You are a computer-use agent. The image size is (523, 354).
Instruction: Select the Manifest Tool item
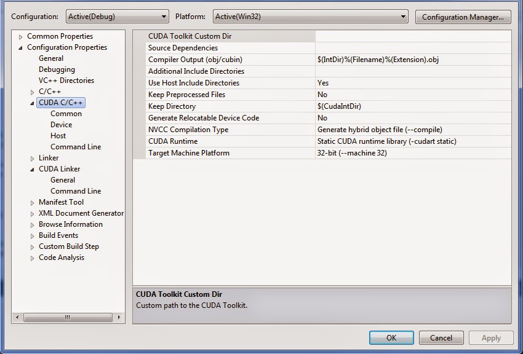pos(61,202)
